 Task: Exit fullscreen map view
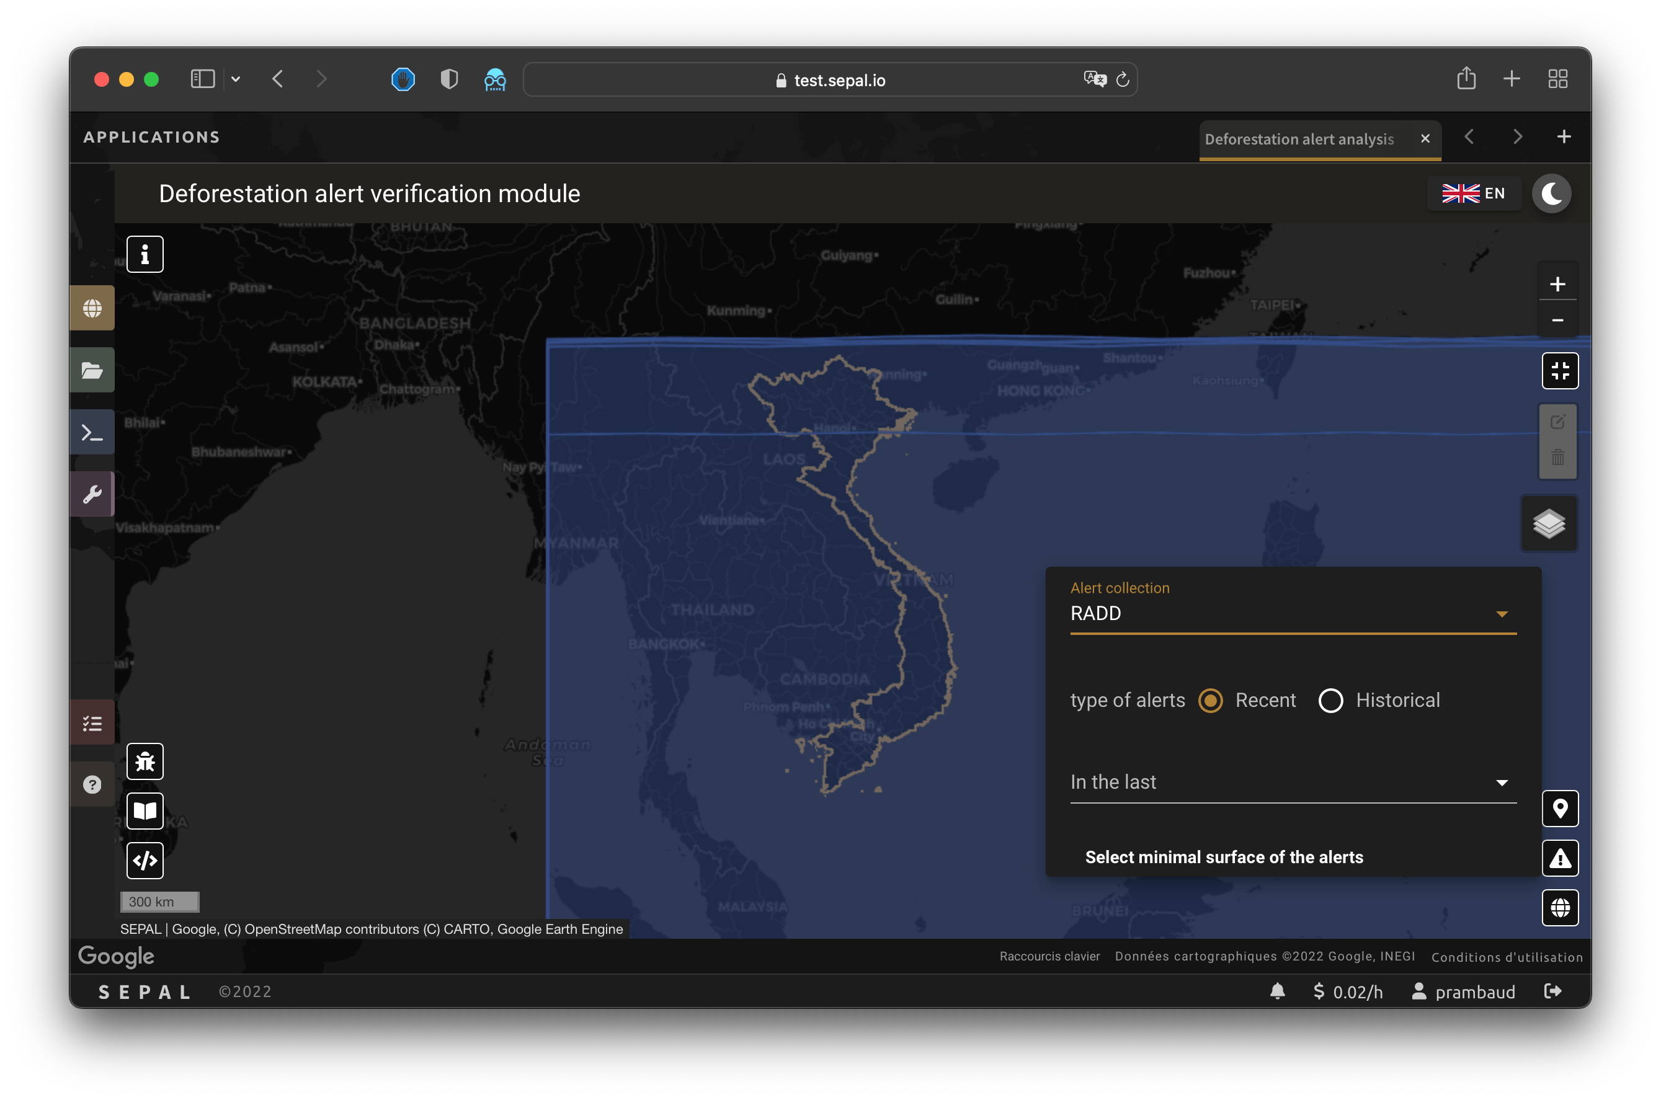click(x=1559, y=370)
